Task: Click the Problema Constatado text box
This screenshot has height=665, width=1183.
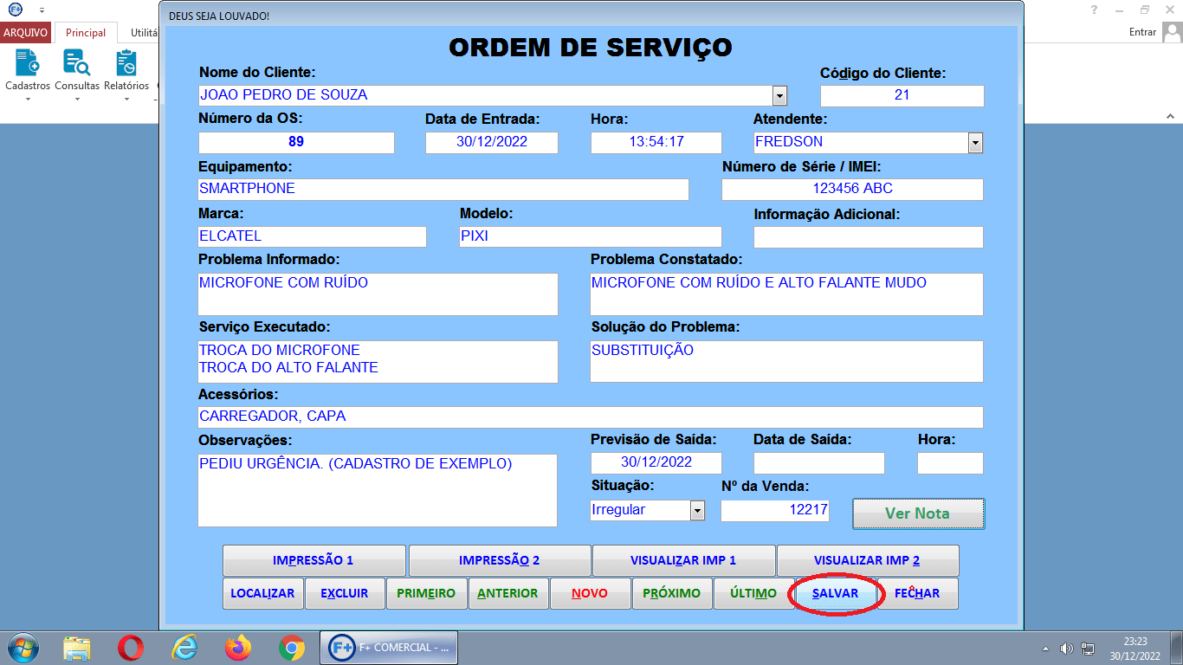Action: pos(786,294)
